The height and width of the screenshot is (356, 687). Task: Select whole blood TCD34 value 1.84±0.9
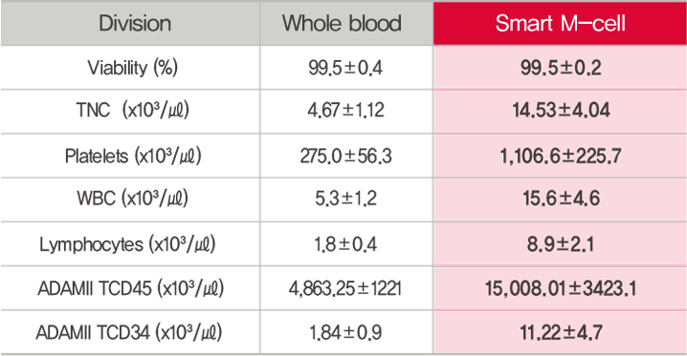click(x=345, y=332)
